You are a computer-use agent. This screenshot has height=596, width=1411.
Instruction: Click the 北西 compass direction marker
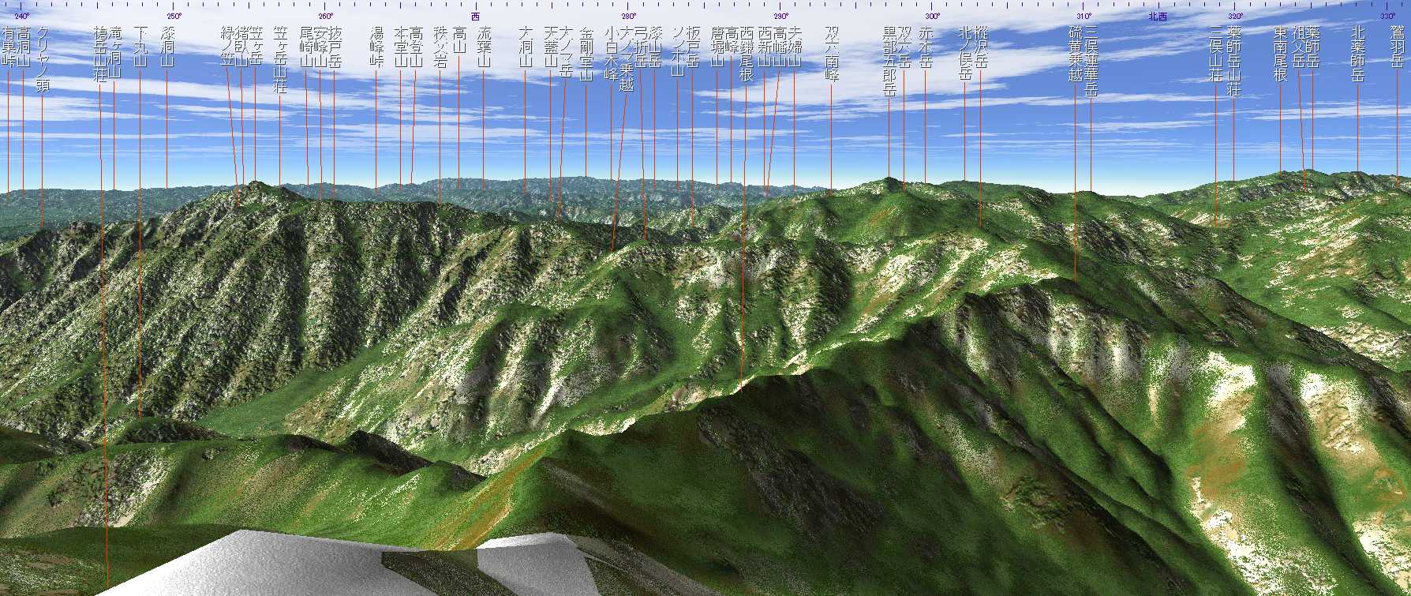1158,16
